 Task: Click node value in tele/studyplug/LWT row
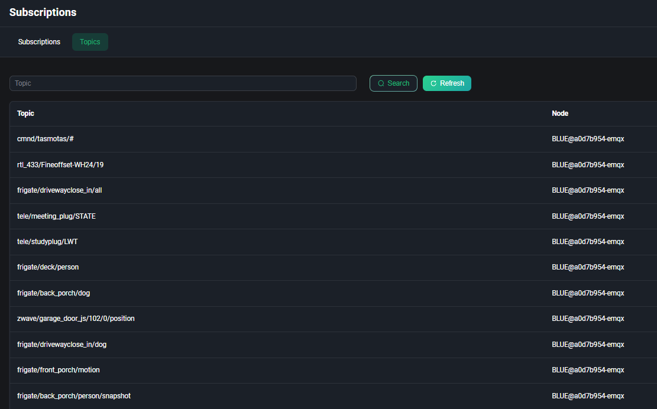point(588,242)
